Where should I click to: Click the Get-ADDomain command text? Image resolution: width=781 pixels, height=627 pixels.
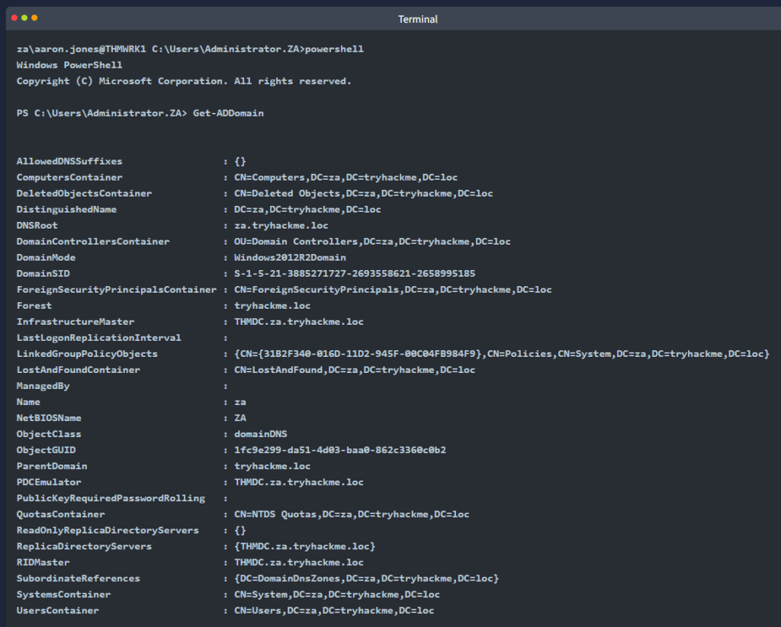click(228, 113)
